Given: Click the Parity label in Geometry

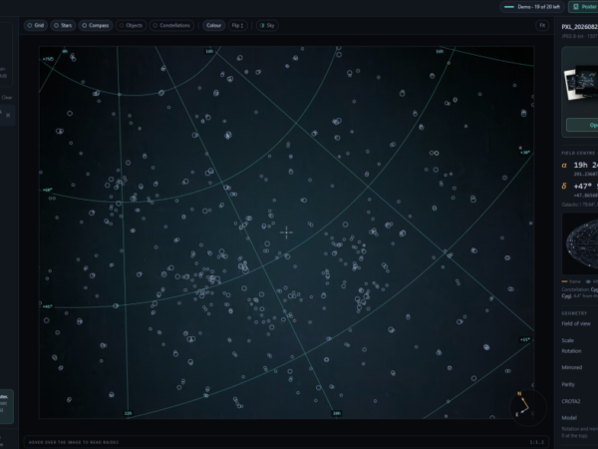Looking at the screenshot, I should [568, 384].
